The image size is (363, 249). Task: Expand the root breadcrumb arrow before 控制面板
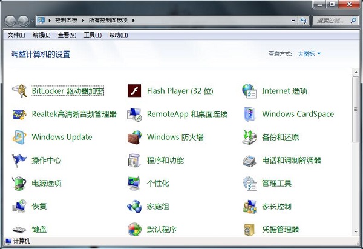pyautogui.click(x=50, y=21)
